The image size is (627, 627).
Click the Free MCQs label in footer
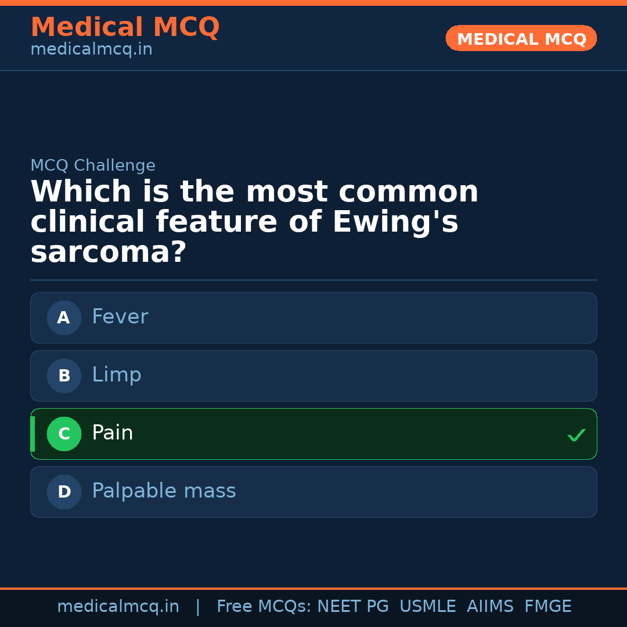[x=264, y=607]
